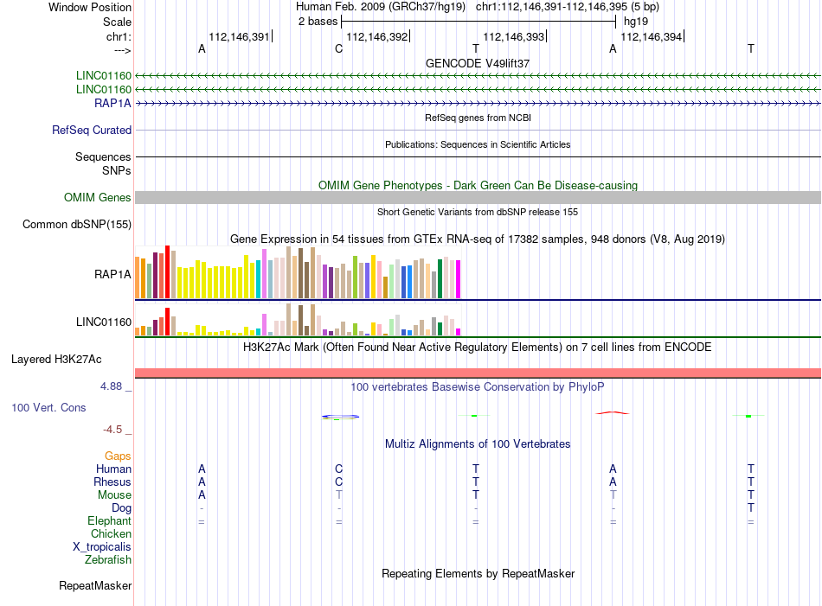Image resolution: width=822 pixels, height=606 pixels.
Task: Click the 'Mouse' alignment species label
Action: (x=114, y=495)
